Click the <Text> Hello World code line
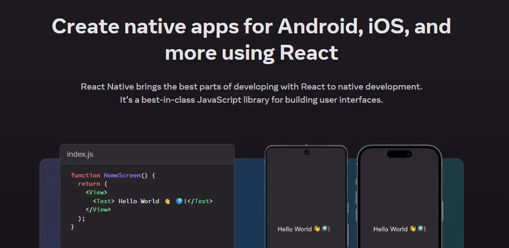Screen dimensions: 509x248 [152, 201]
